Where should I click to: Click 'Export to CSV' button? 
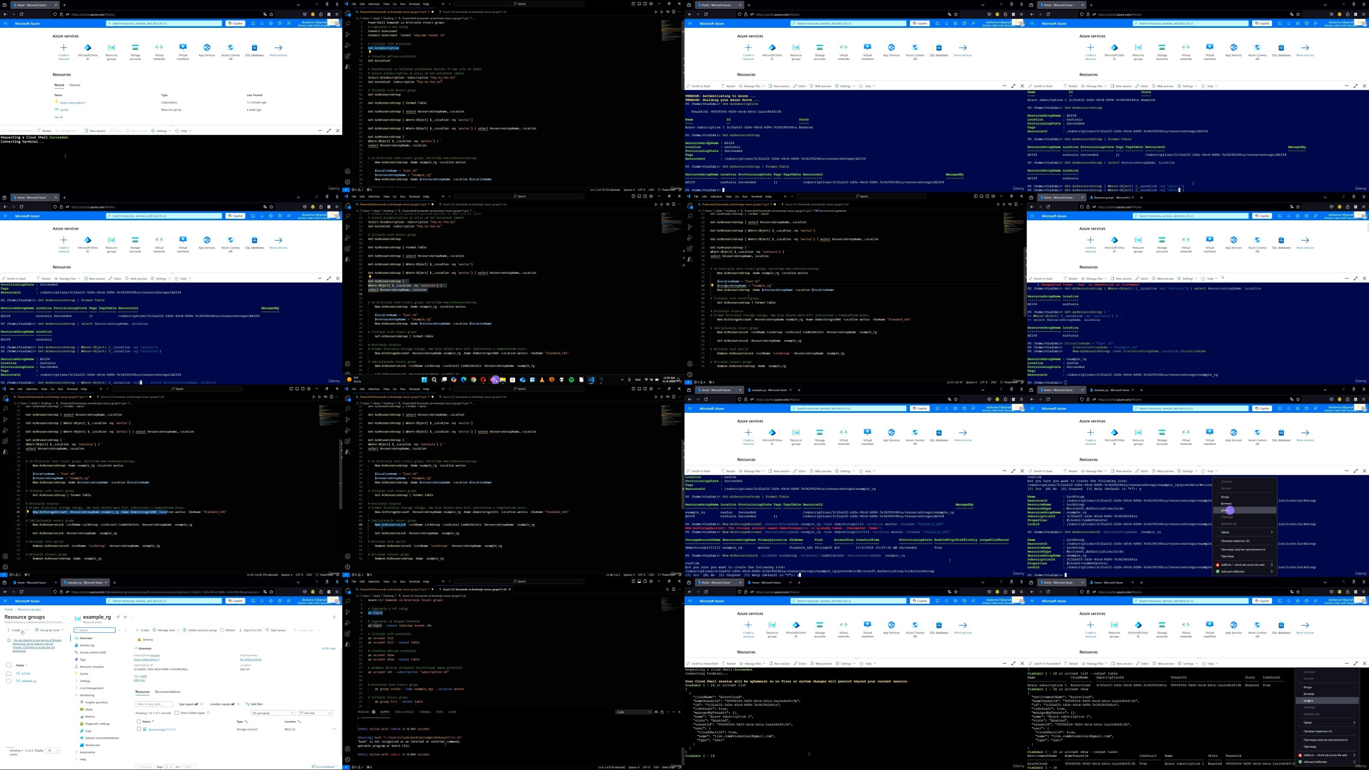tap(250, 630)
